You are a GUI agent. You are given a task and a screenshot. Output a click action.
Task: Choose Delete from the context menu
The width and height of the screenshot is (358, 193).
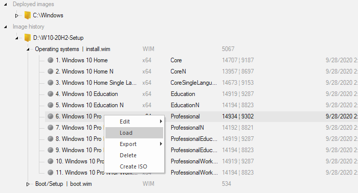click(134, 155)
